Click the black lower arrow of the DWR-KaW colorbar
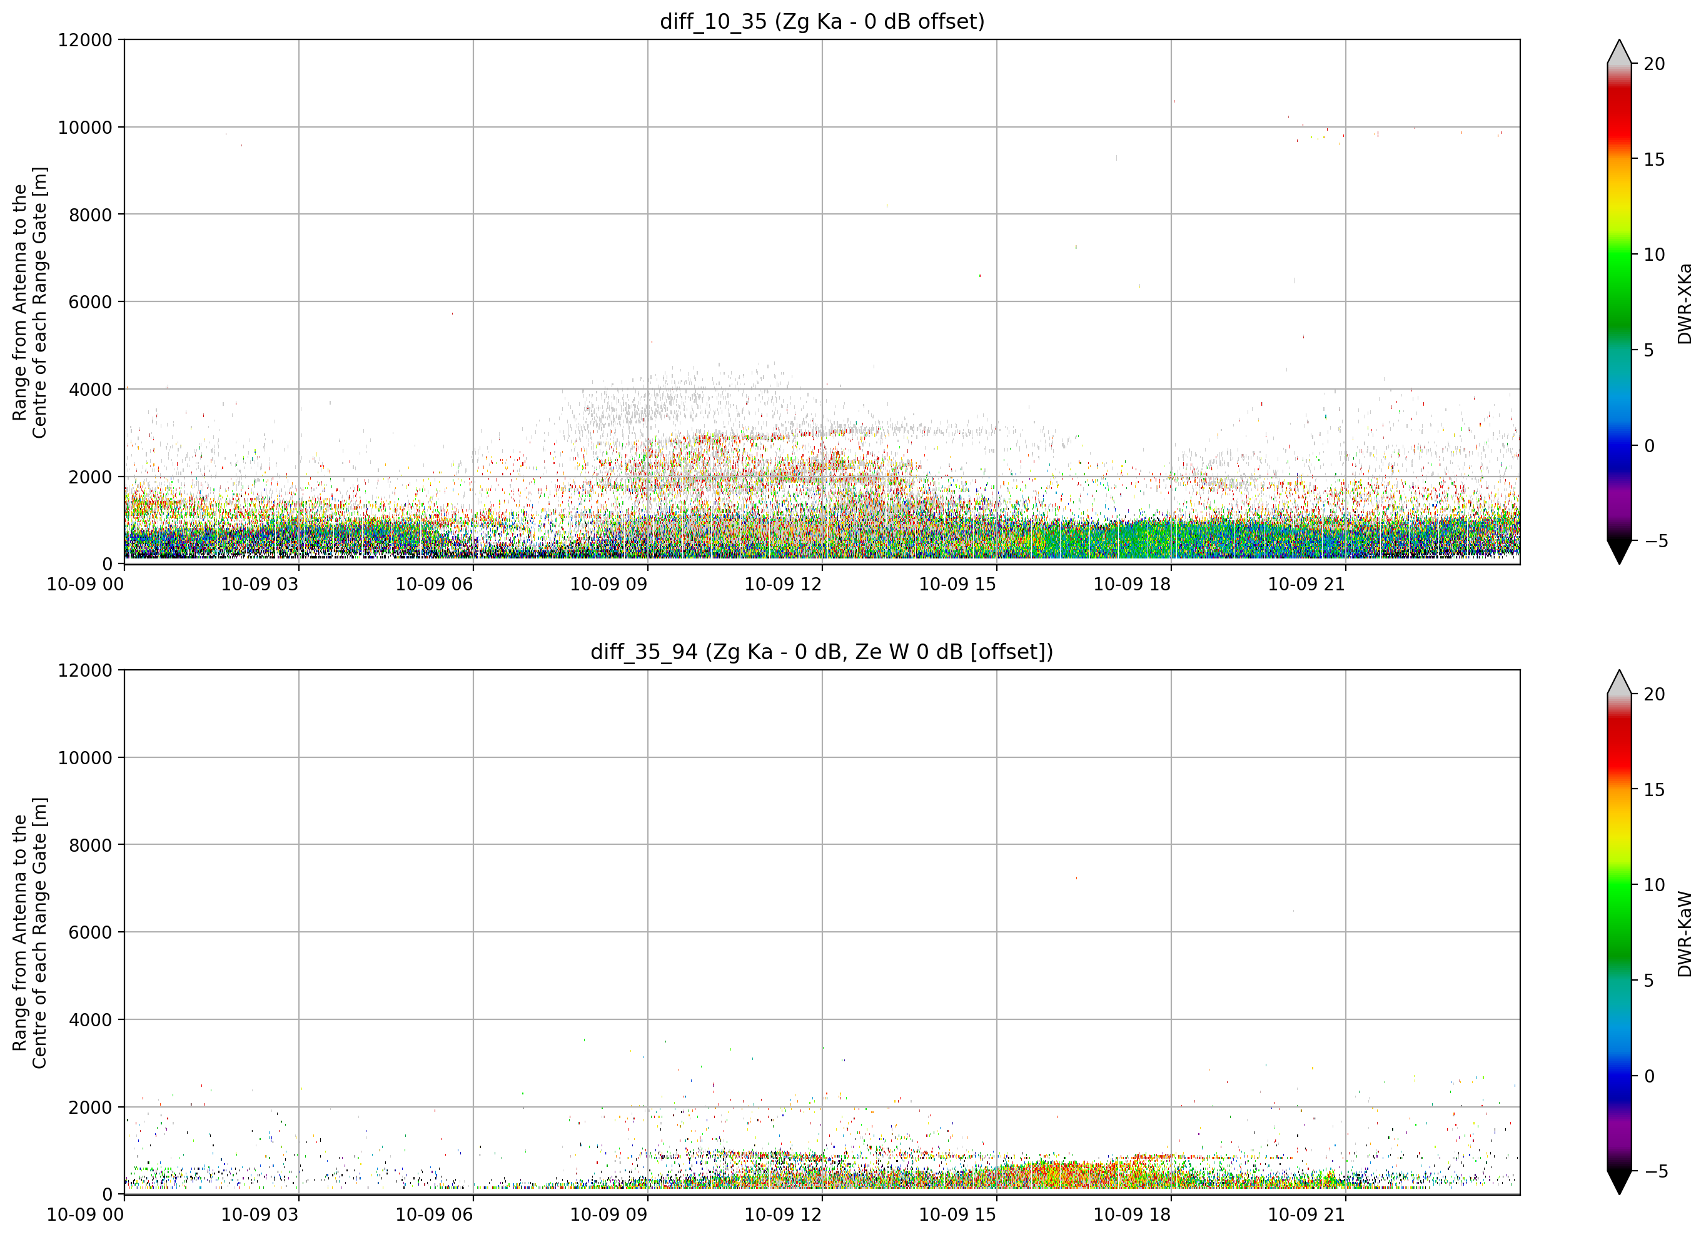 coord(1620,1182)
